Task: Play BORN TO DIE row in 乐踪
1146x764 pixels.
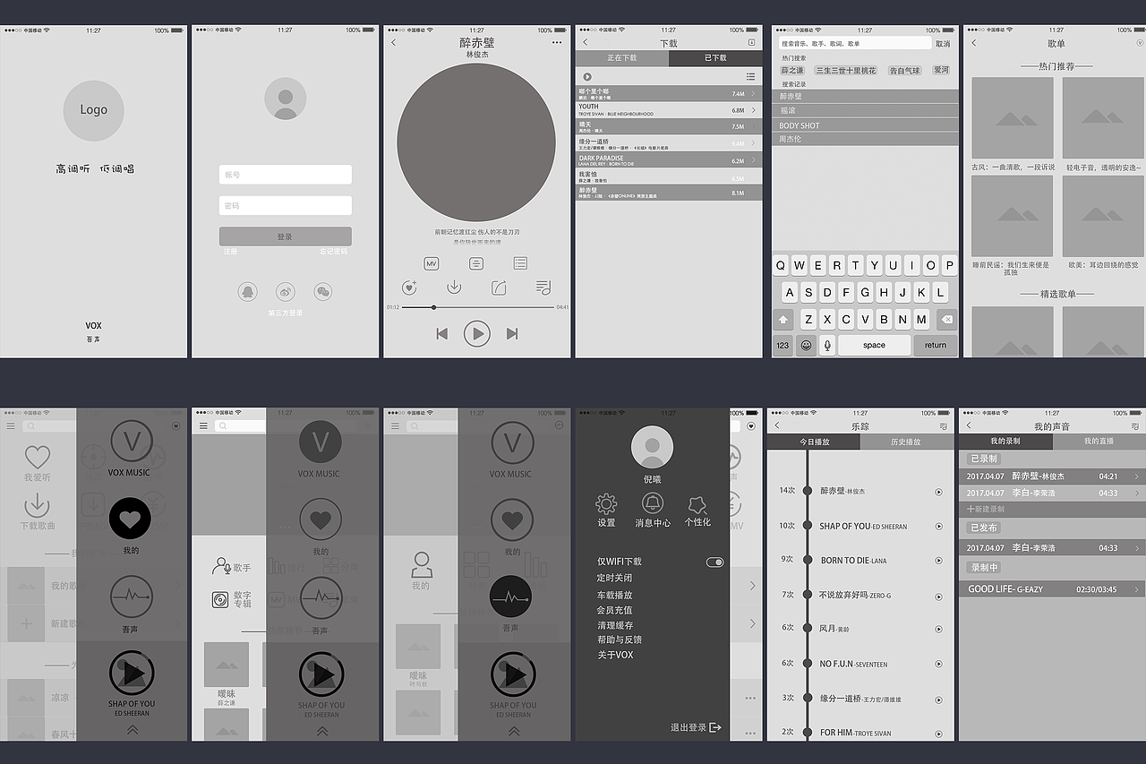Action: [x=938, y=561]
